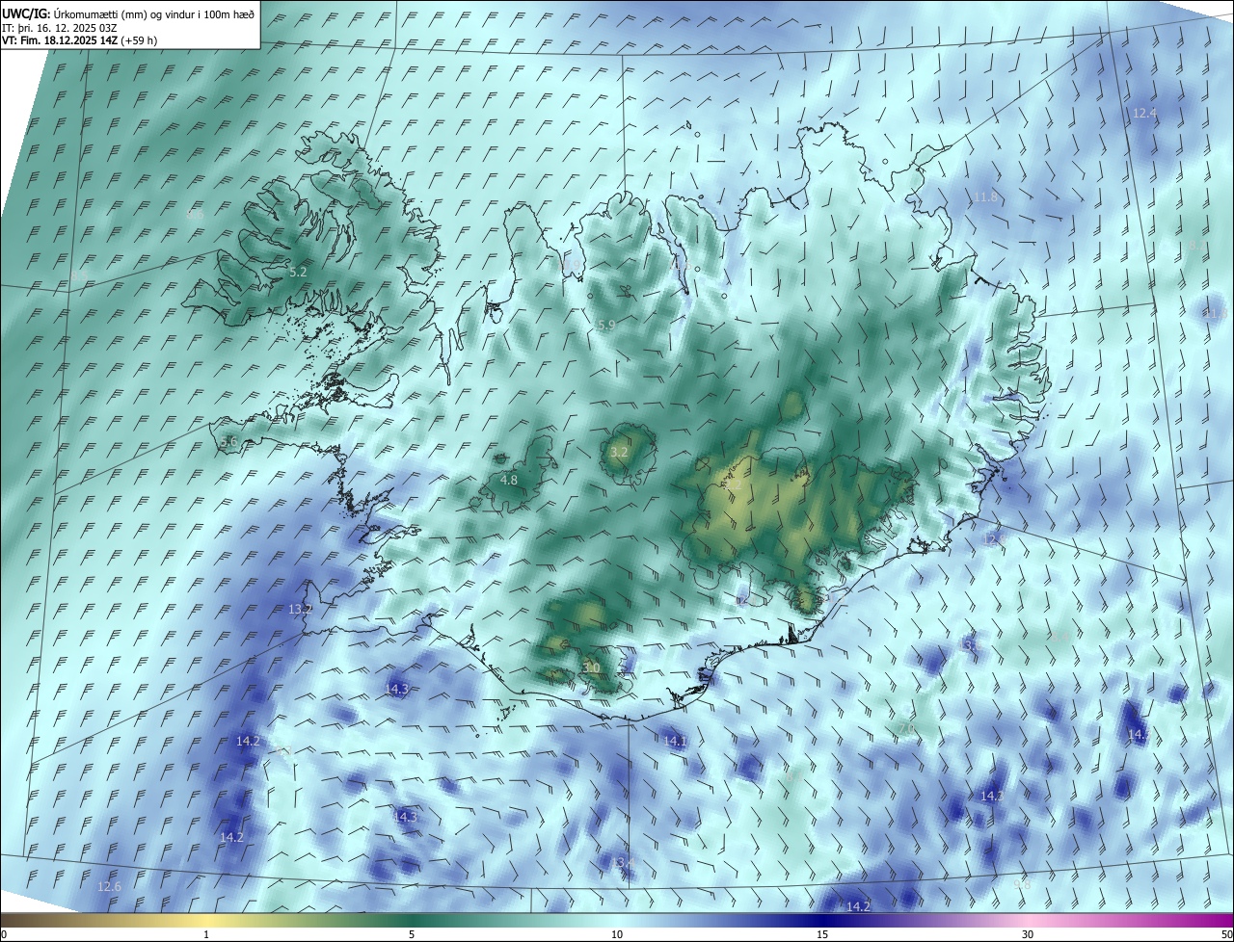Viewport: 1234px width, 942px height.
Task: Click the 3.2 value label inside Hofsjökull outline
Action: 619,452
